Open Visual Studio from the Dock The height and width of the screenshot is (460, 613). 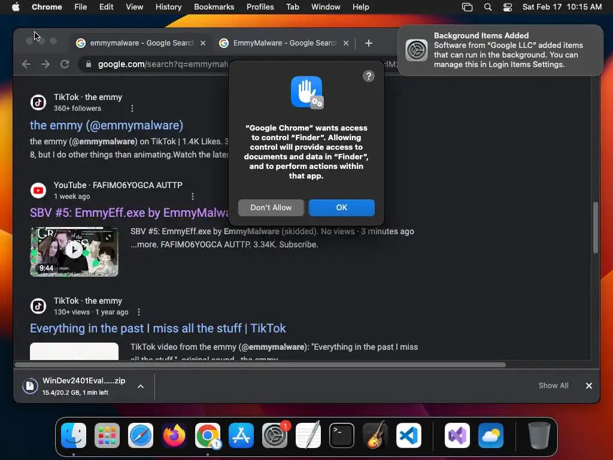coord(457,435)
